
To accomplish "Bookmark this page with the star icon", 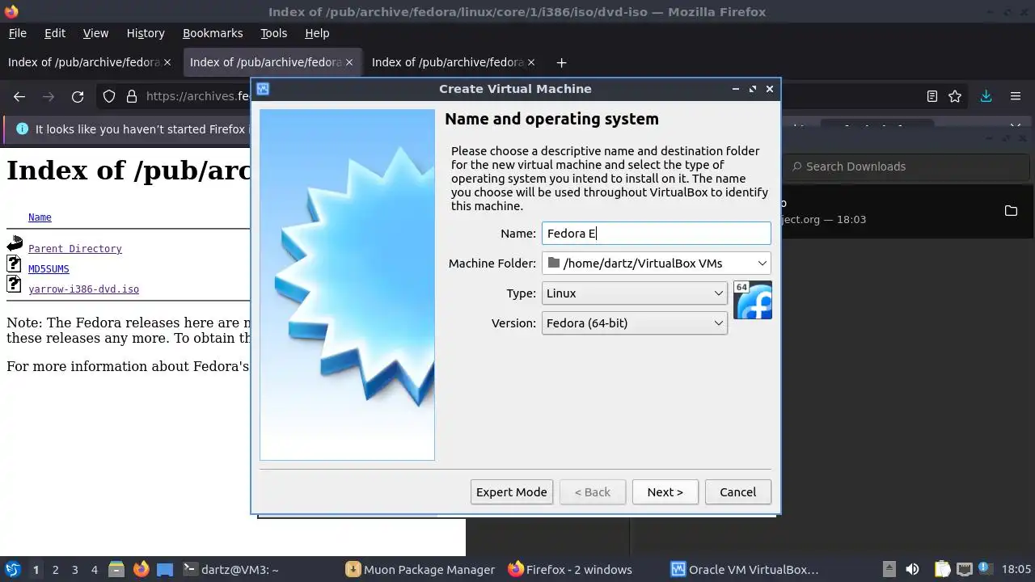I will point(955,96).
